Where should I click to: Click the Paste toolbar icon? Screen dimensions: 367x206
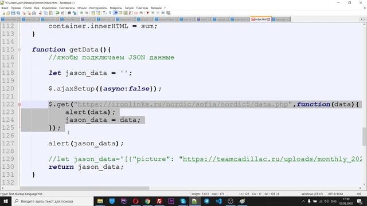pyautogui.click(x=50, y=13)
